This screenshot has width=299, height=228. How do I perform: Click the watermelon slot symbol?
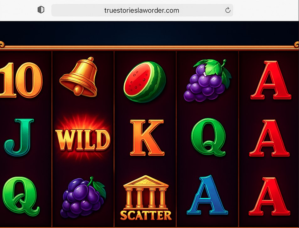click(145, 82)
